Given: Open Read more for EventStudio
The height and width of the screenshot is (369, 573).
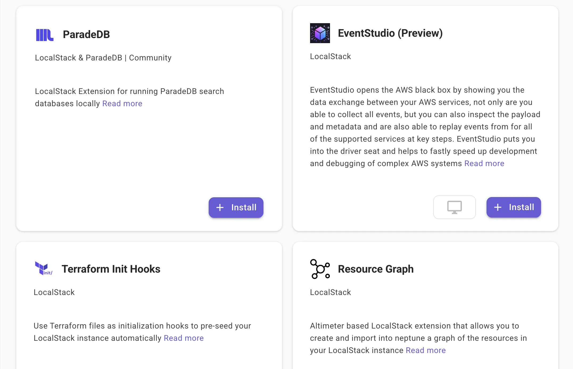Looking at the screenshot, I should pyautogui.click(x=484, y=163).
